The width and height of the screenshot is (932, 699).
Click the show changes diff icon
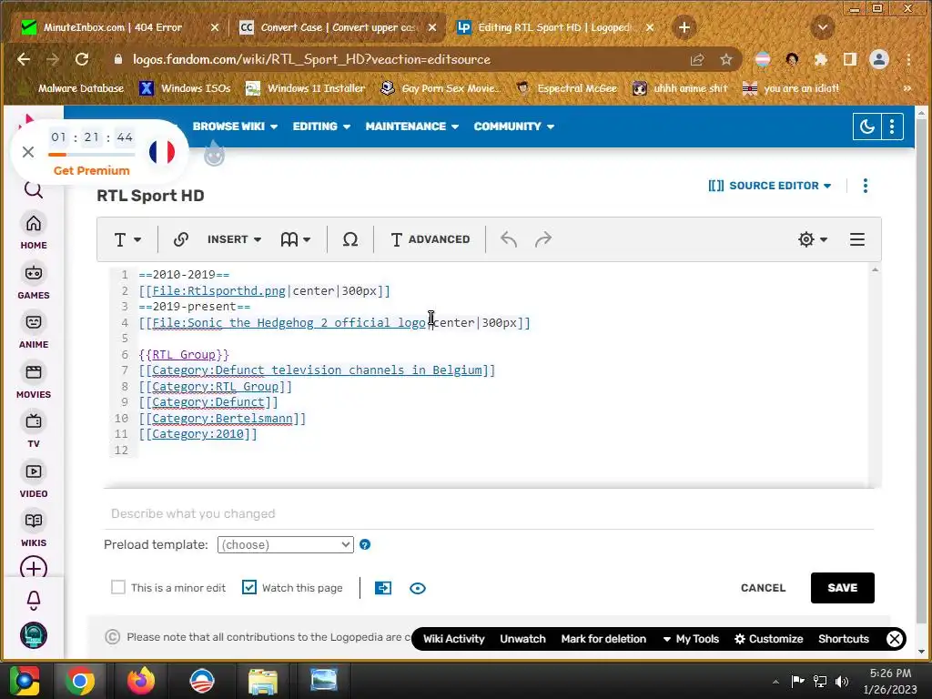tap(383, 588)
